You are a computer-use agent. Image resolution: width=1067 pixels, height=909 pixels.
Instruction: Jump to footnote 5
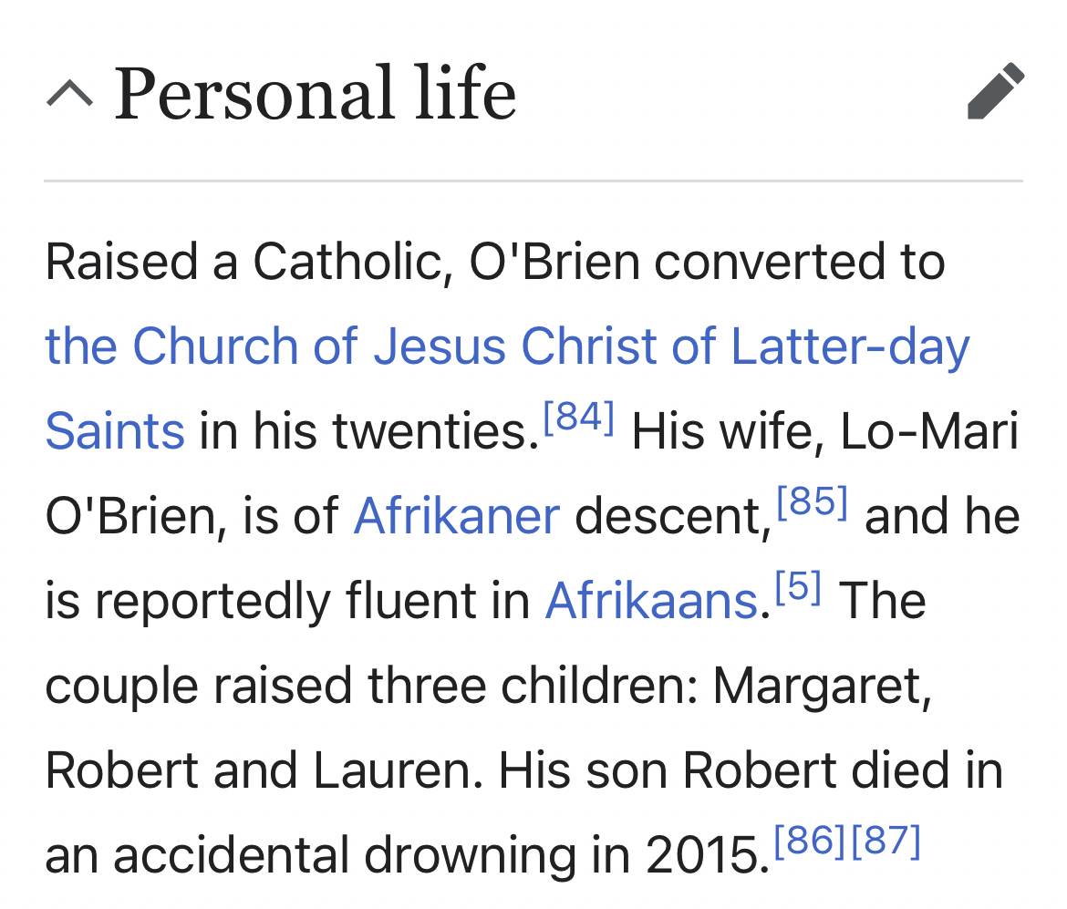798,589
